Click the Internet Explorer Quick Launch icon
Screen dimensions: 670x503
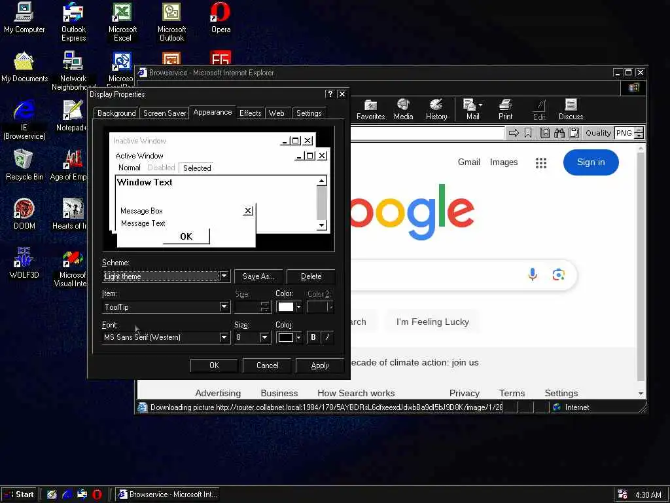pos(67,494)
